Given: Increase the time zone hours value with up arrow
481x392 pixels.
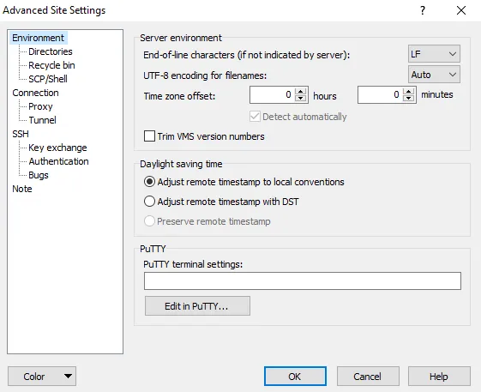Looking at the screenshot, I should tap(301, 91).
